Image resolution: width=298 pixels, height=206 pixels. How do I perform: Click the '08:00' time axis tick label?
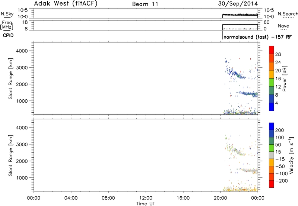tap(108, 198)
